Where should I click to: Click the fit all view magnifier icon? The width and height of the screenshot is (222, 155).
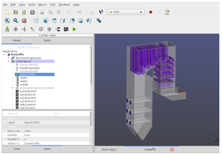(x=7, y=21)
